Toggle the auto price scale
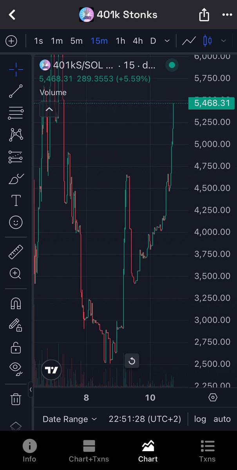The width and height of the screenshot is (237, 470). [x=222, y=419]
